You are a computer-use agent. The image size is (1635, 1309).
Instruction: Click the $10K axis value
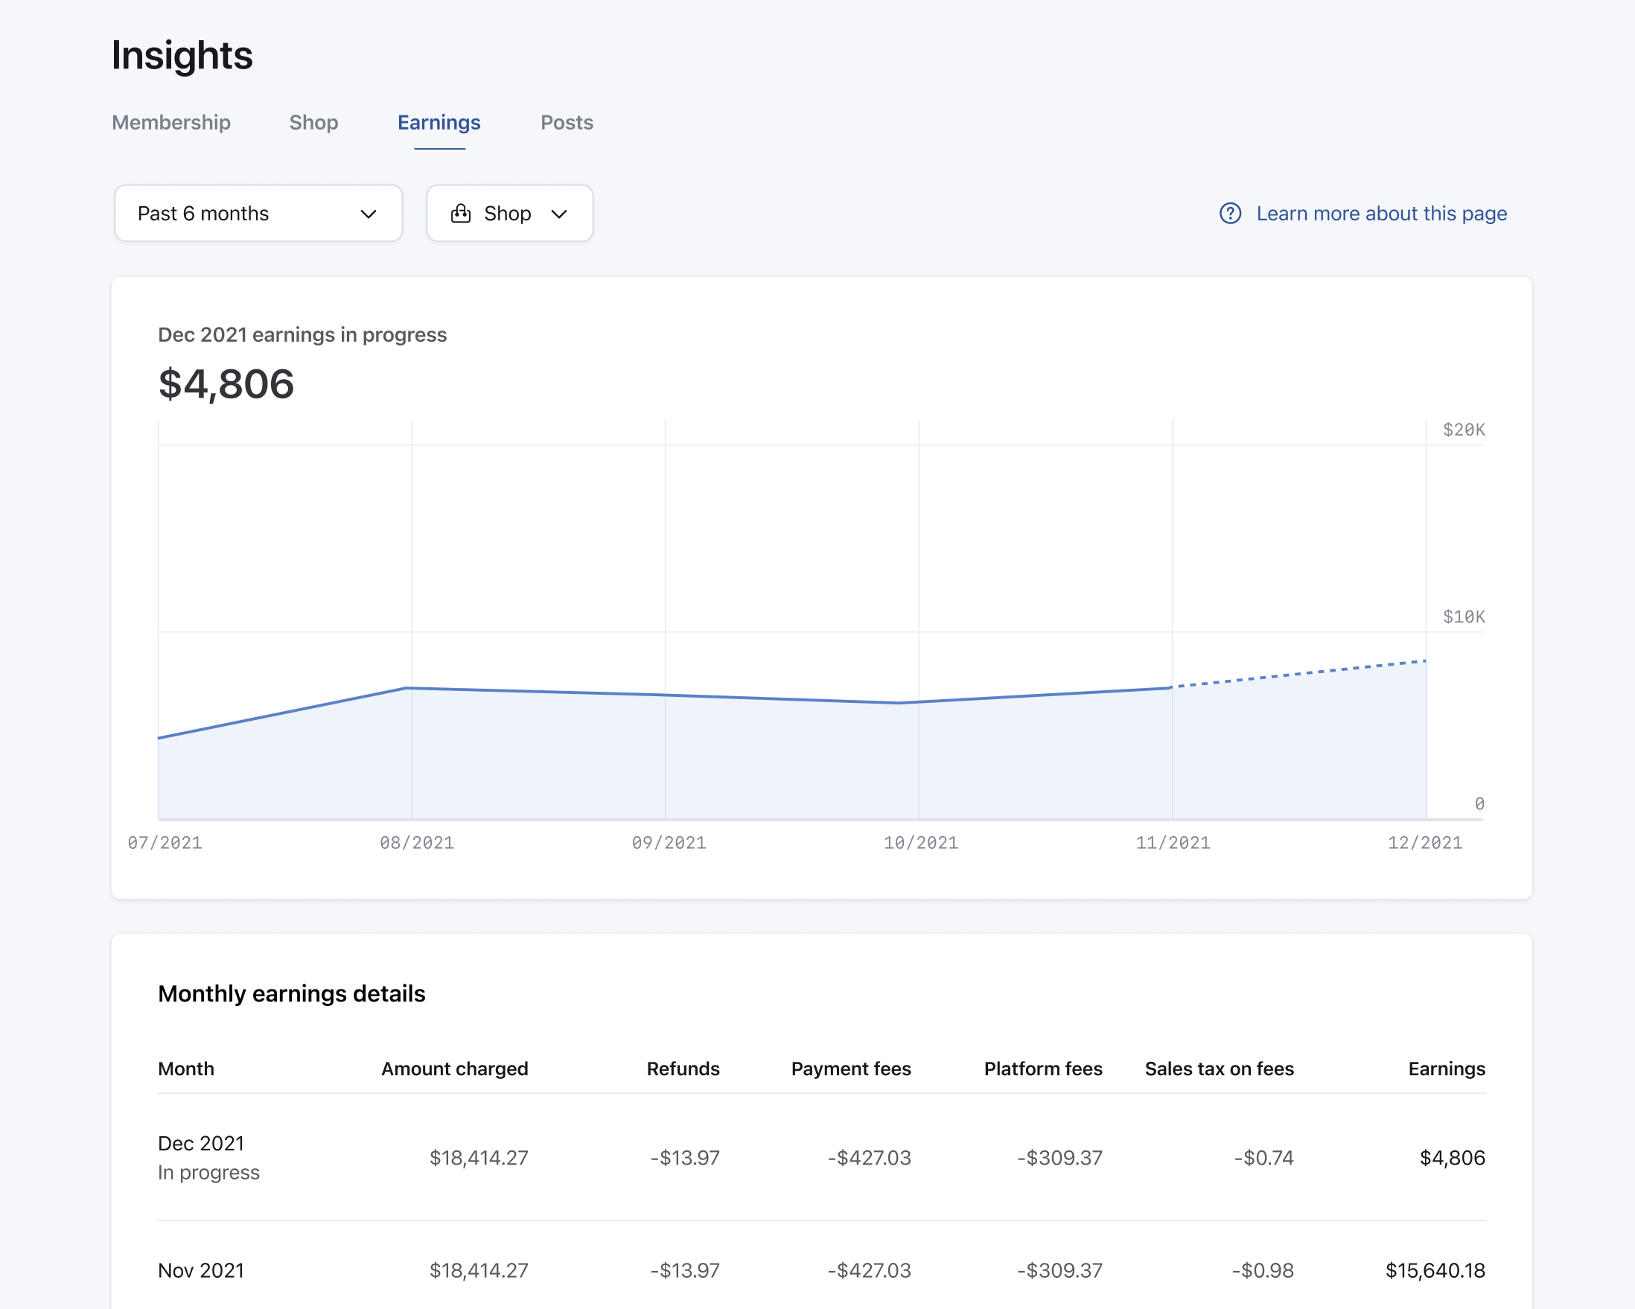pos(1464,617)
